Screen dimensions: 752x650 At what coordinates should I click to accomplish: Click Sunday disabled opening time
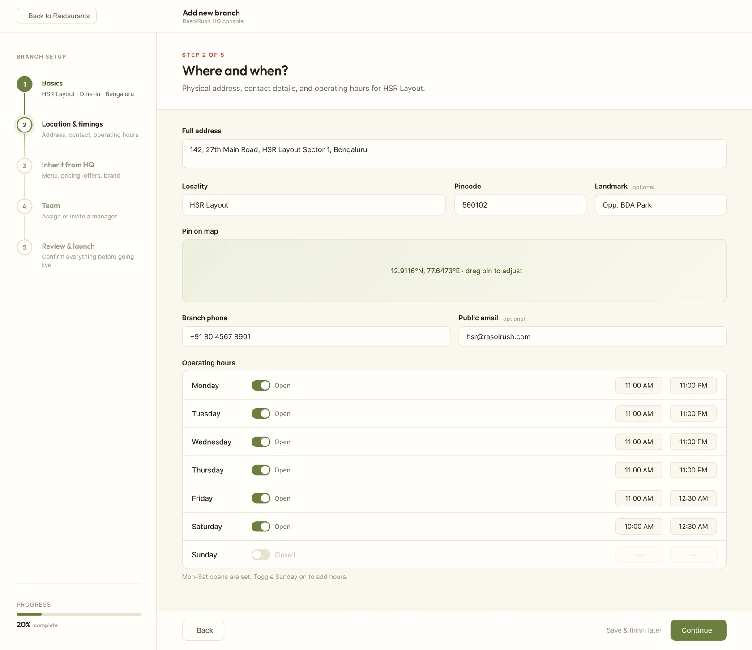pyautogui.click(x=639, y=554)
